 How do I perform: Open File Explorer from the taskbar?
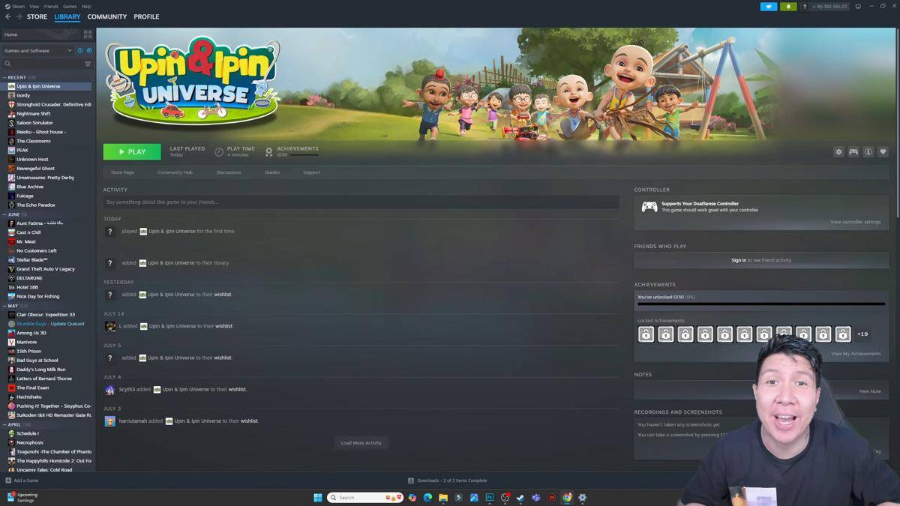tap(443, 498)
